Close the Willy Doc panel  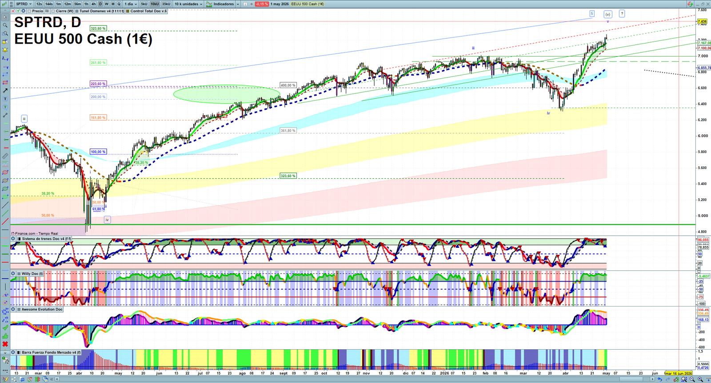coord(13,274)
